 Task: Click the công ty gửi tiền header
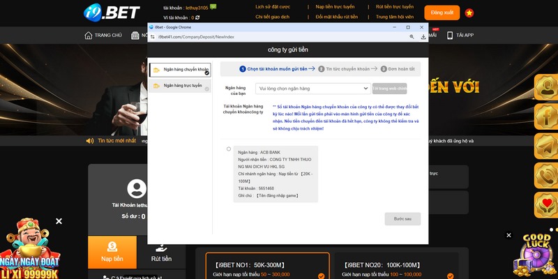[x=288, y=50]
